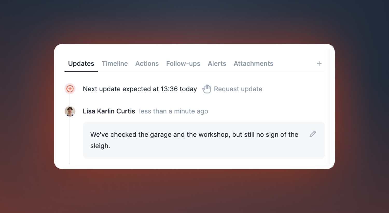Click the 'less than a minute ago' timestamp
Screen dimensions: 389x213
(x=173, y=111)
